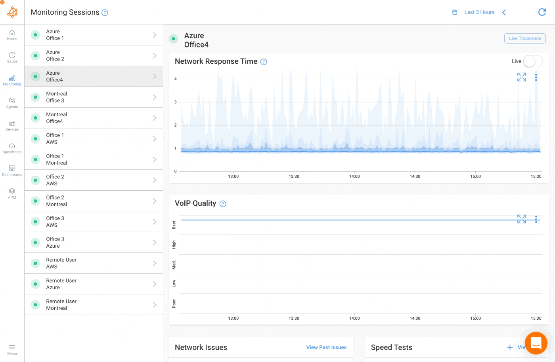Open the sidebar Menu
The image size is (555, 362).
point(12,350)
